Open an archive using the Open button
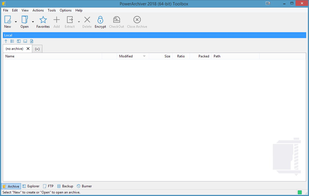This screenshot has height=196, width=309. pos(25,22)
